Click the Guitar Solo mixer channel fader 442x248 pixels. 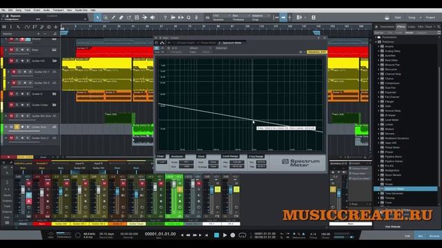[x=174, y=184]
